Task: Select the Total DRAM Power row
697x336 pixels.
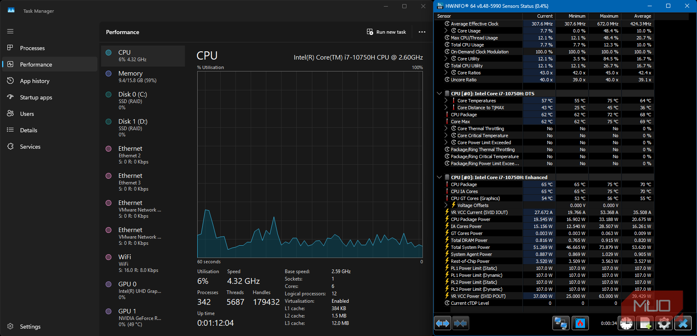Action: pyautogui.click(x=544, y=240)
